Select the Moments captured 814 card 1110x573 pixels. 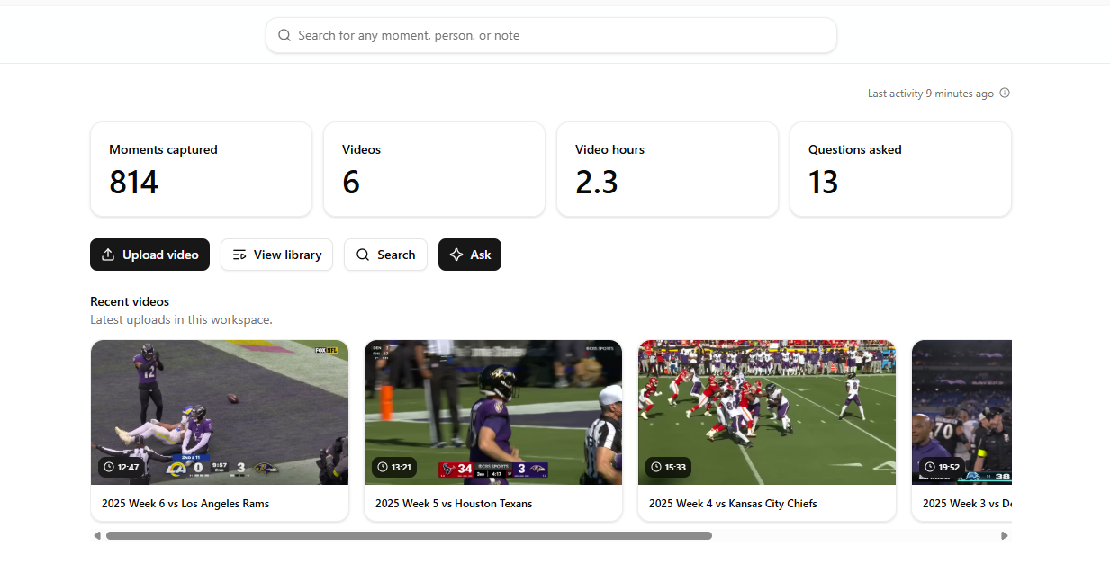pyautogui.click(x=201, y=169)
